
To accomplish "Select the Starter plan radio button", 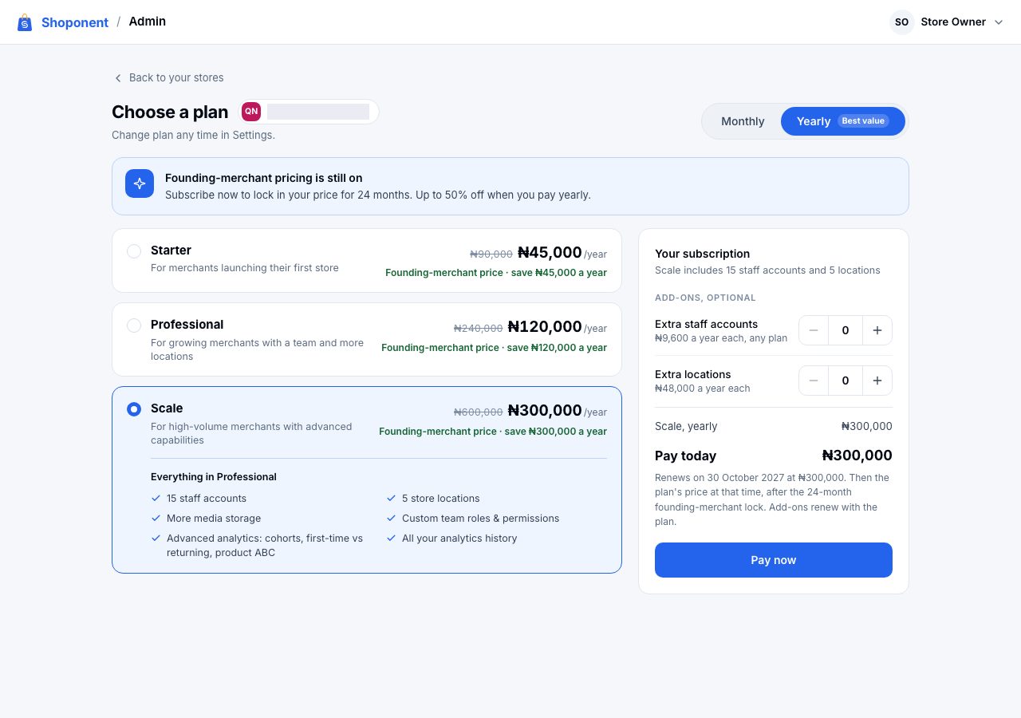I will click(x=134, y=251).
